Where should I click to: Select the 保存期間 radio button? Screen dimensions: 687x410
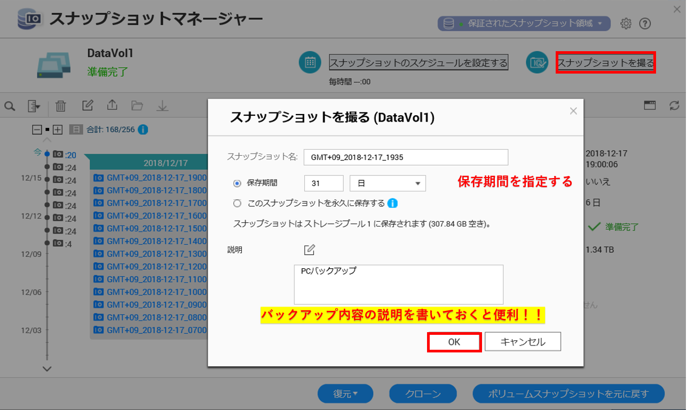pos(238,183)
